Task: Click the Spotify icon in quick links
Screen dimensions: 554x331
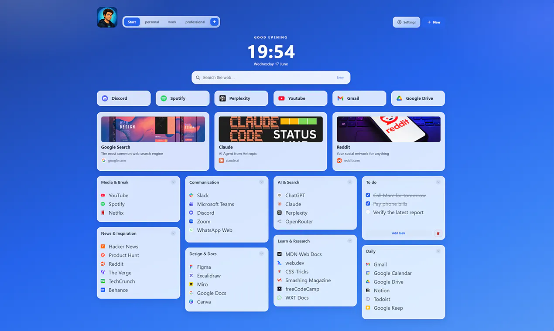Action: (164, 98)
